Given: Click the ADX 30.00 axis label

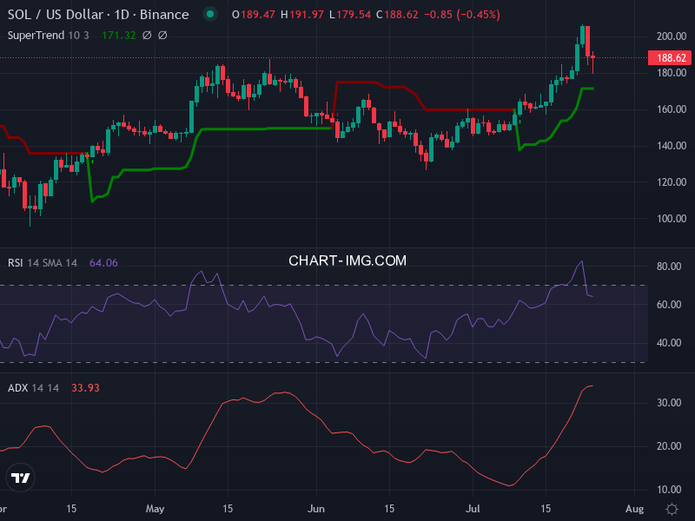Looking at the screenshot, I should click(669, 403).
